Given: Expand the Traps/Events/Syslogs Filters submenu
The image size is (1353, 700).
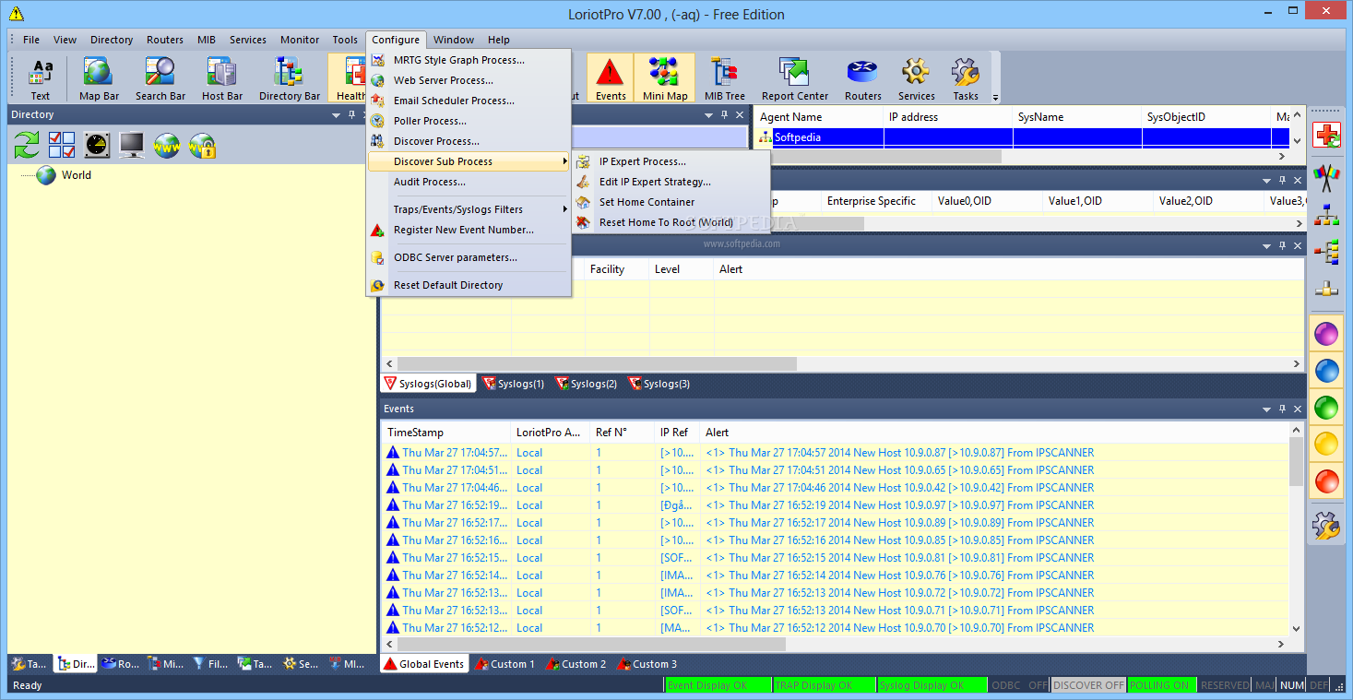Looking at the screenshot, I should pos(469,209).
